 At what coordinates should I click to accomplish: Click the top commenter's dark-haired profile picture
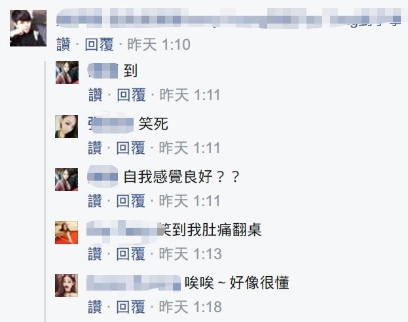tap(28, 28)
